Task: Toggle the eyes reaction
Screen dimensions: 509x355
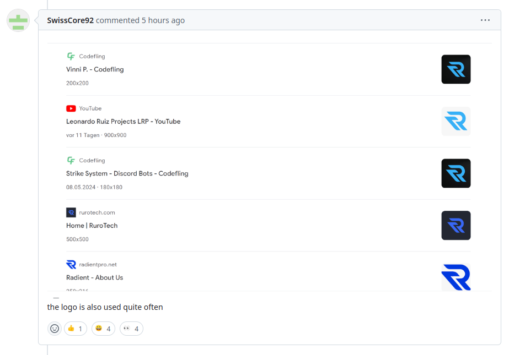Action: pyautogui.click(x=131, y=329)
